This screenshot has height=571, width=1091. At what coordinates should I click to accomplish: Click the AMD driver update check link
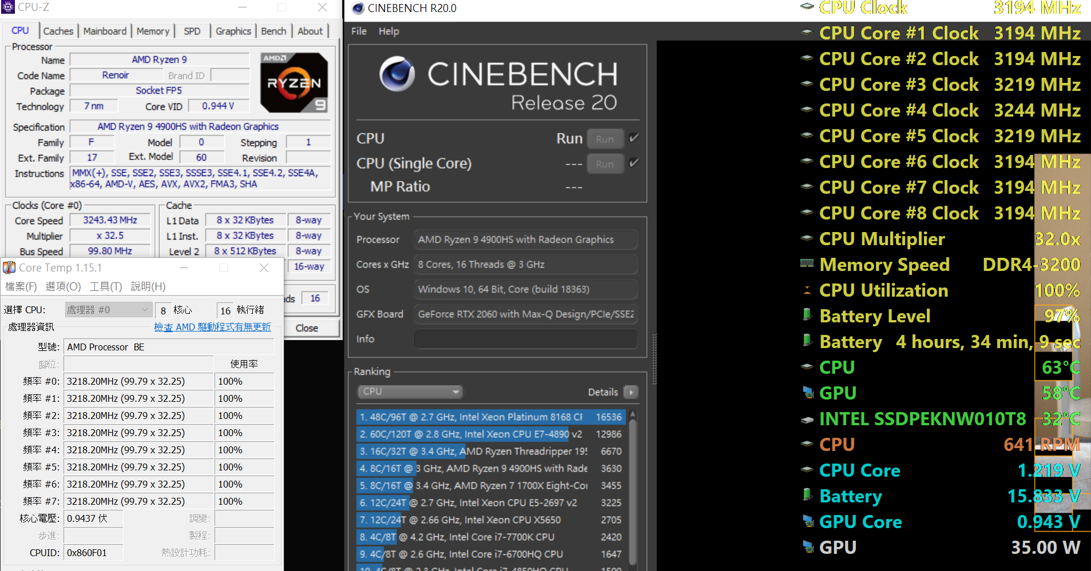(212, 327)
